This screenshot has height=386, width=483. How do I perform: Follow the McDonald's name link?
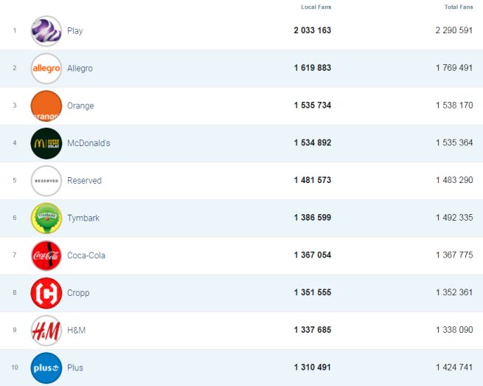(x=88, y=143)
